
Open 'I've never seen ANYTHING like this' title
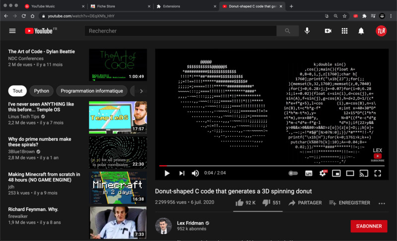click(41, 107)
